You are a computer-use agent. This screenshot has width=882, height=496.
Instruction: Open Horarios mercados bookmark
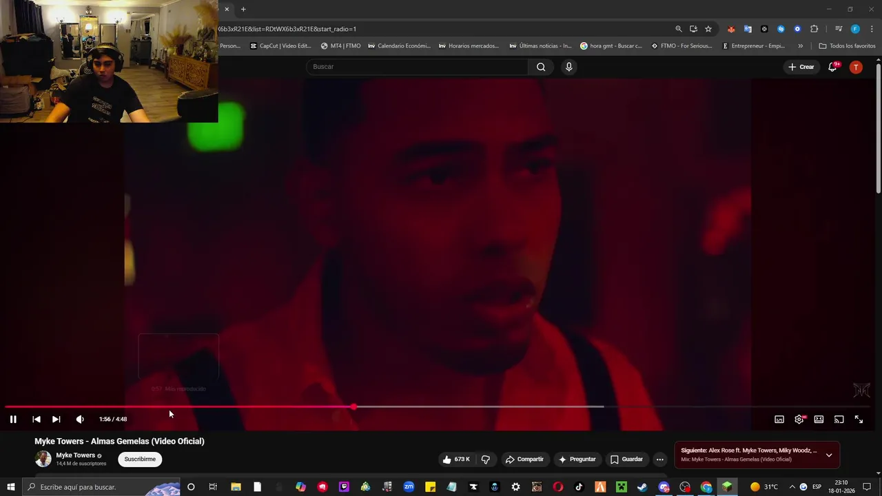(x=469, y=46)
